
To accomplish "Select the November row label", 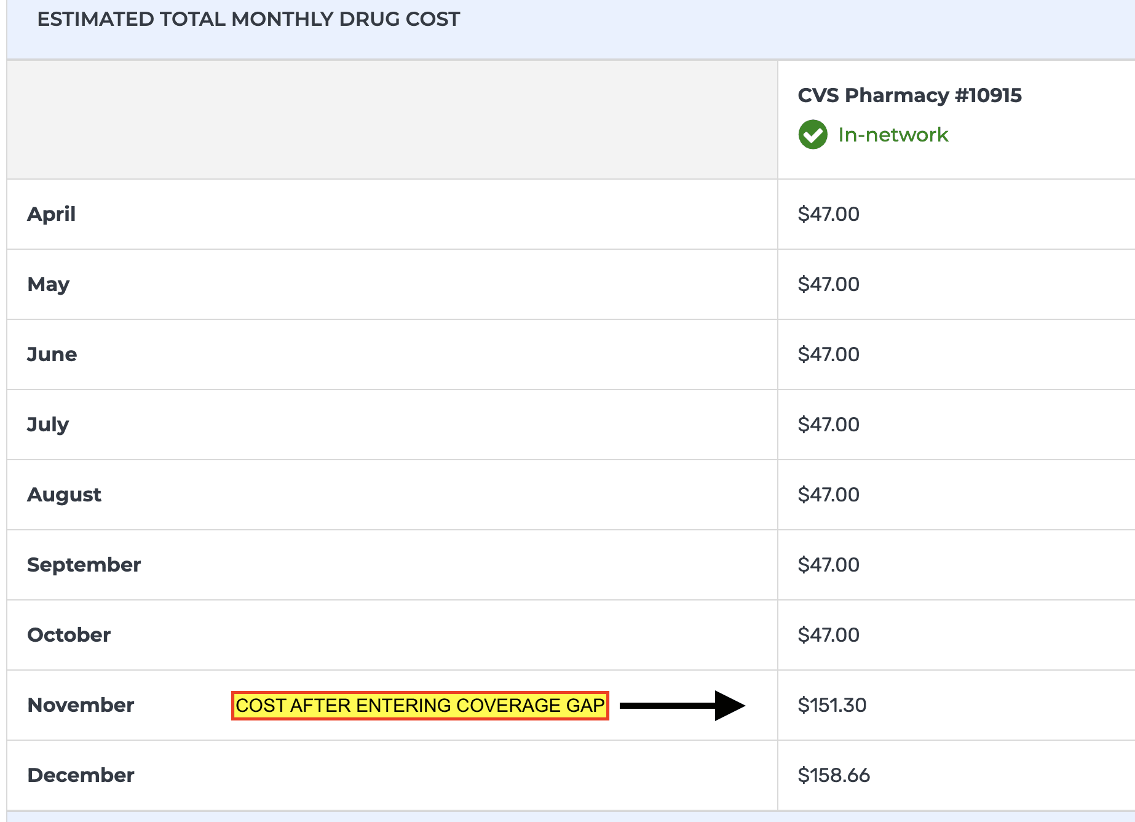I will [81, 705].
